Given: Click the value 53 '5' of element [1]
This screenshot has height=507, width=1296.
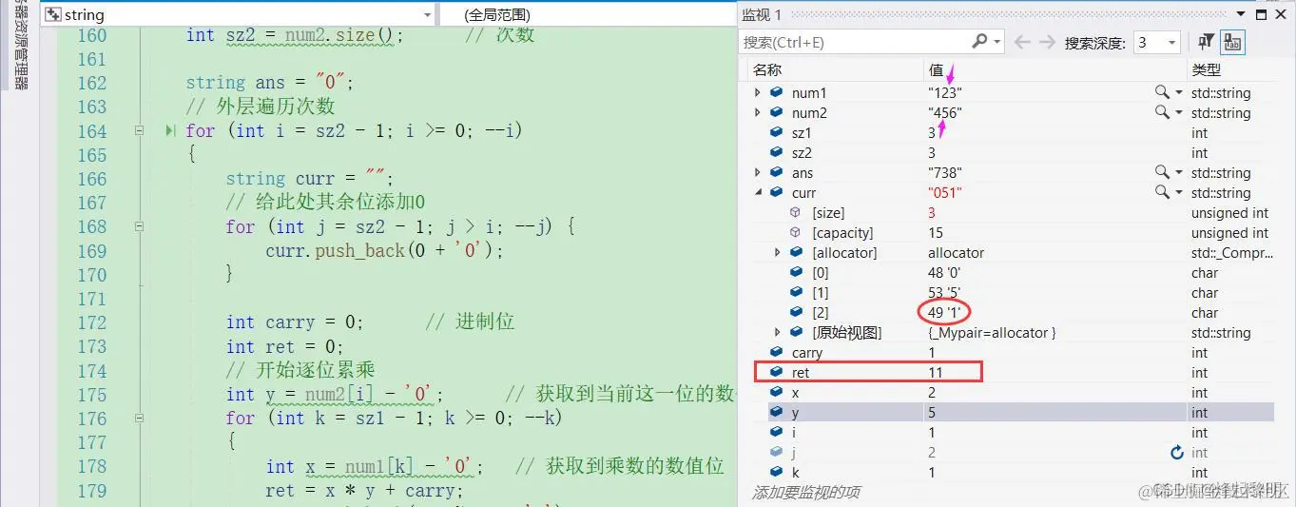Looking at the screenshot, I should [946, 292].
